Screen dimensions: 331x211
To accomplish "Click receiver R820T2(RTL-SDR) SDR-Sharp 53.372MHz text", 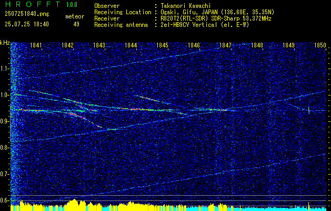I will coord(216,18).
